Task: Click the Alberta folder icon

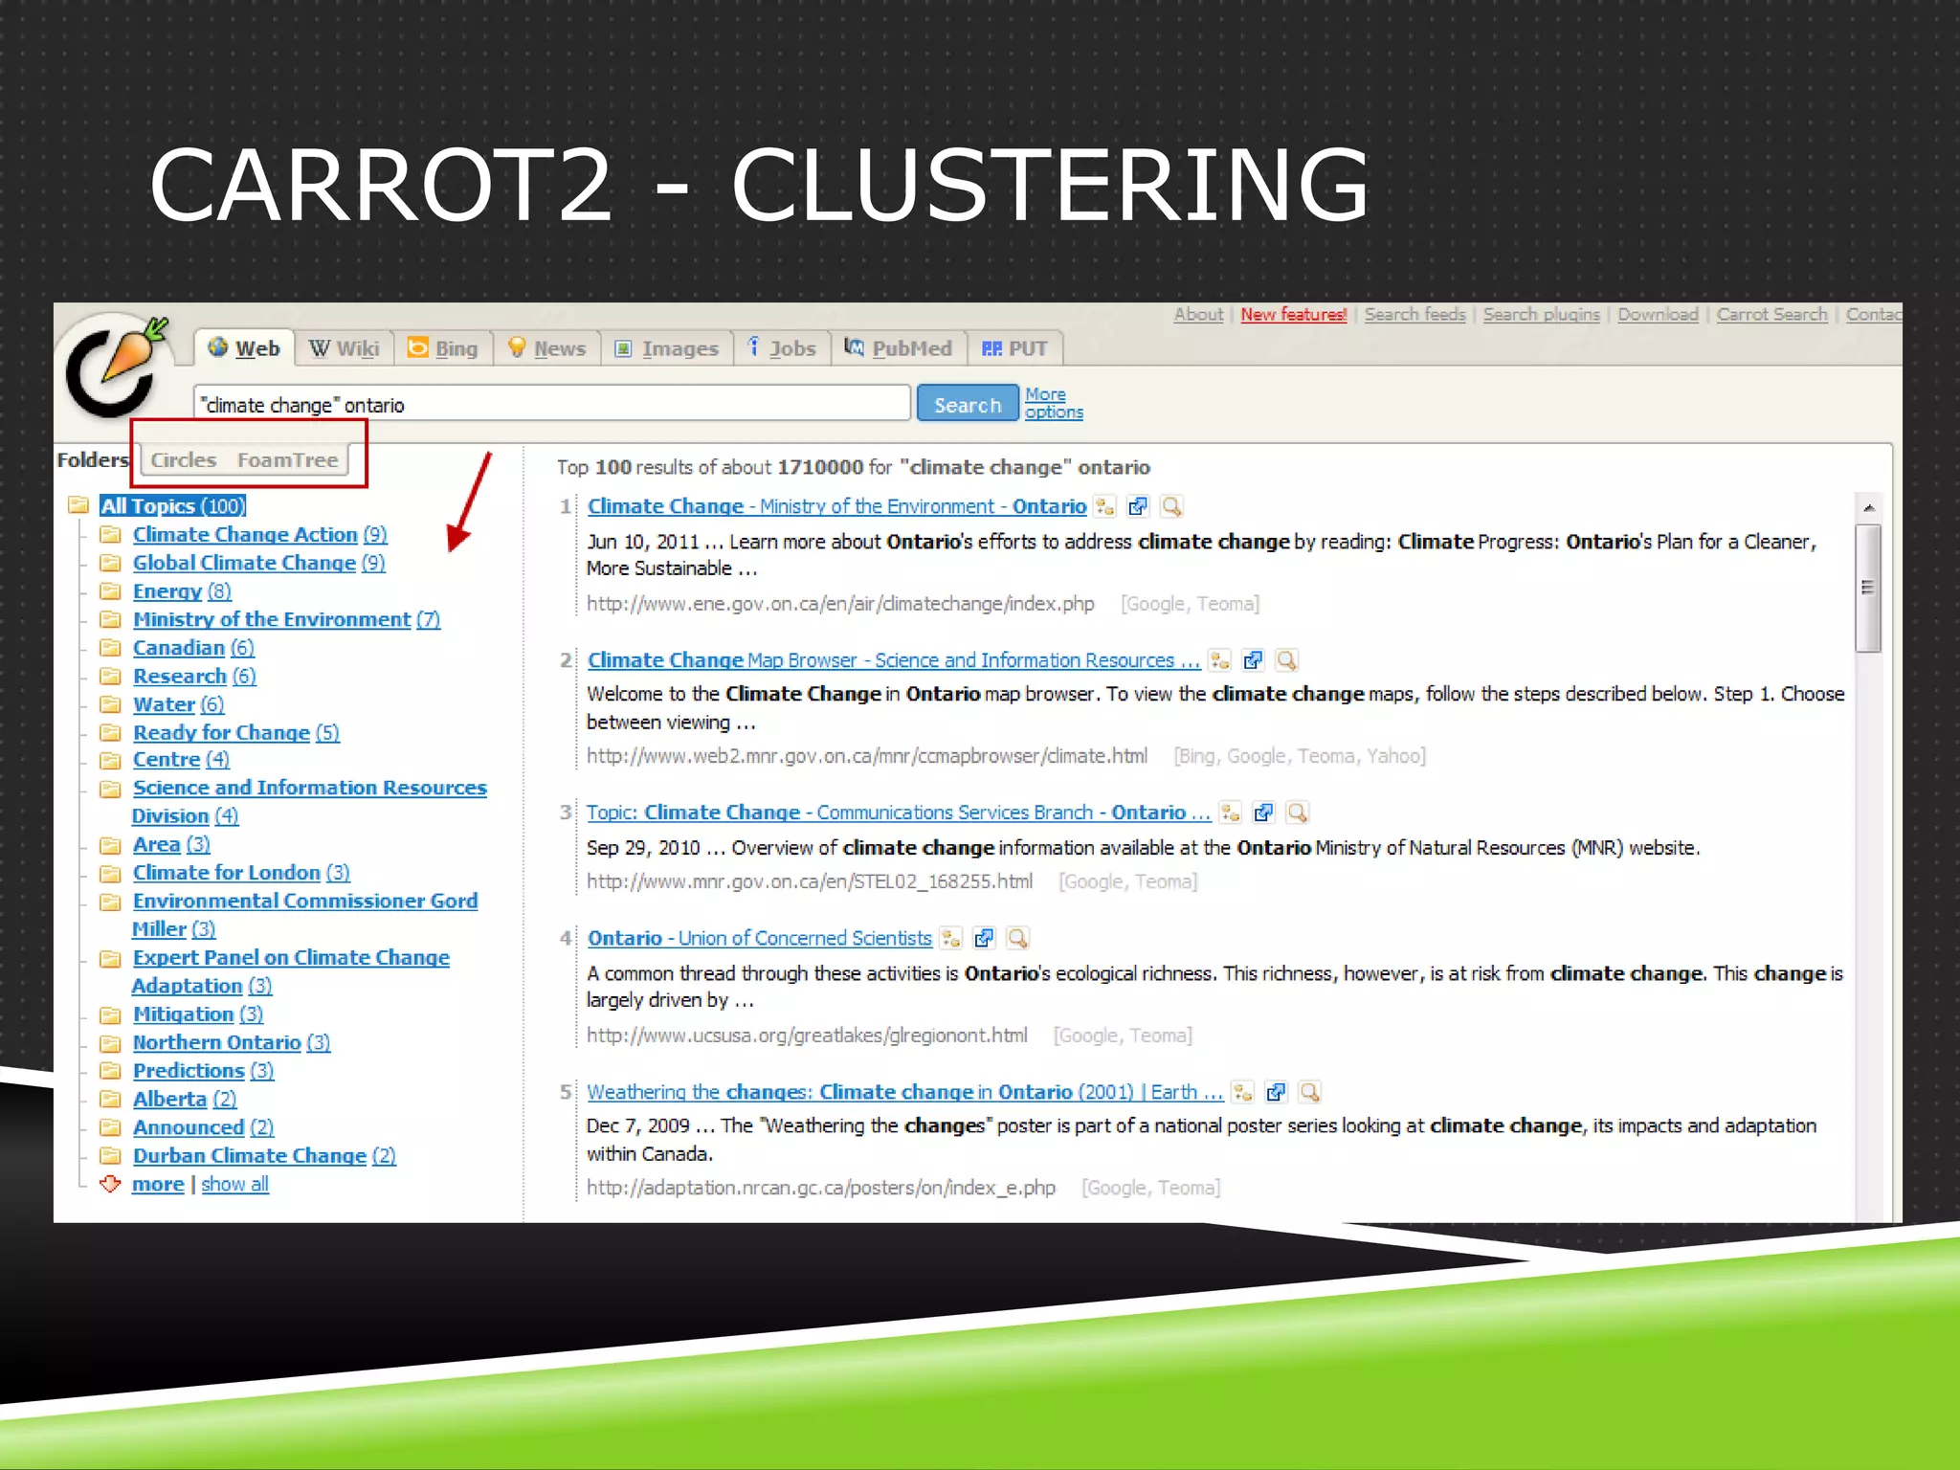Action: (111, 1099)
